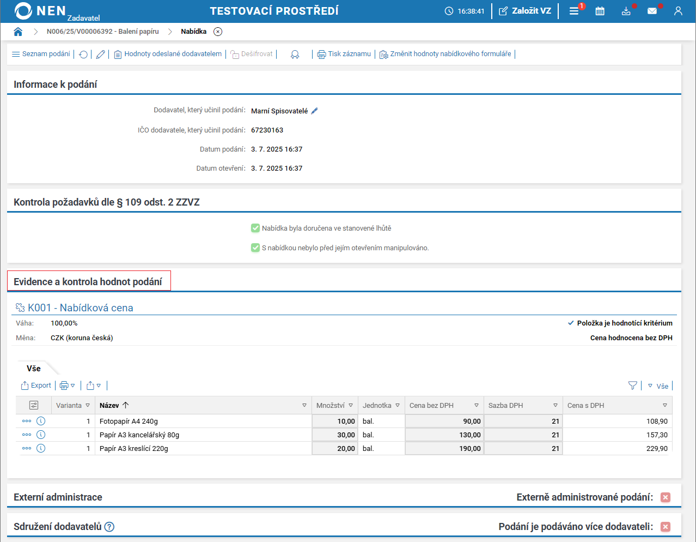Open the Název column filter dropdown
Viewport: 696px width, 542px height.
point(304,405)
